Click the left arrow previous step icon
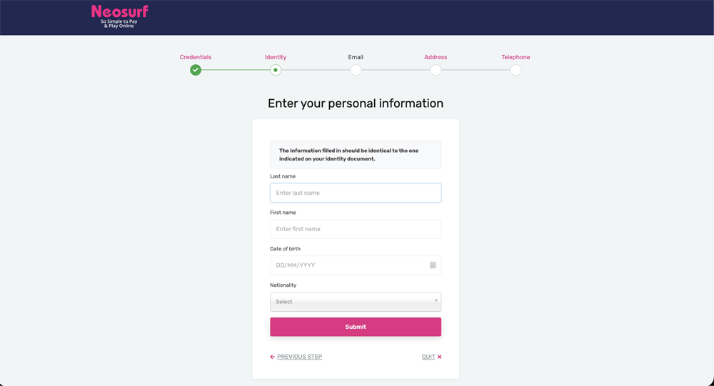714x386 pixels. coord(272,357)
